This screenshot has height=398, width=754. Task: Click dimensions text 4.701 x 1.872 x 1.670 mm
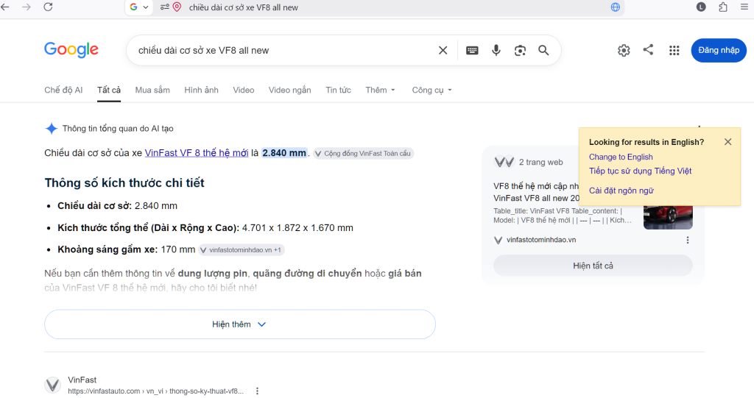coord(297,227)
